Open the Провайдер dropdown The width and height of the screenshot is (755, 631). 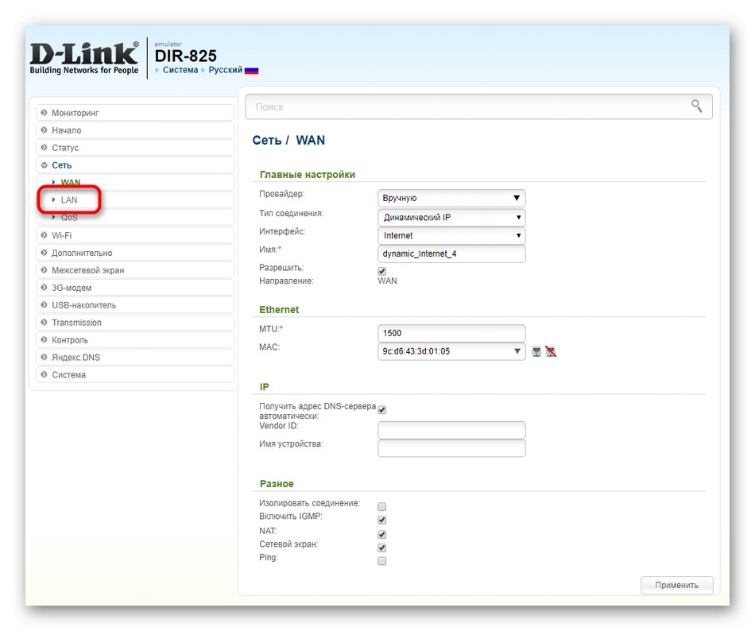pyautogui.click(x=451, y=198)
